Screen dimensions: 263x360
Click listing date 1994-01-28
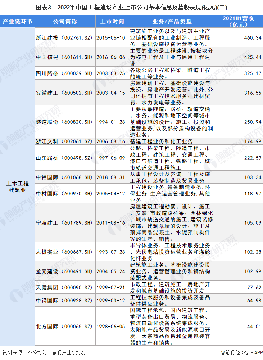point(110,122)
